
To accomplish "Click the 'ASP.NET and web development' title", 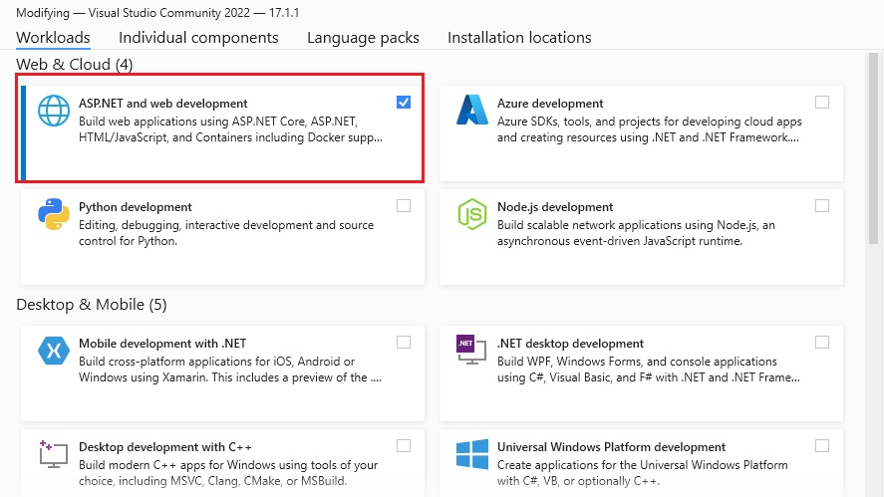I will pyautogui.click(x=162, y=104).
